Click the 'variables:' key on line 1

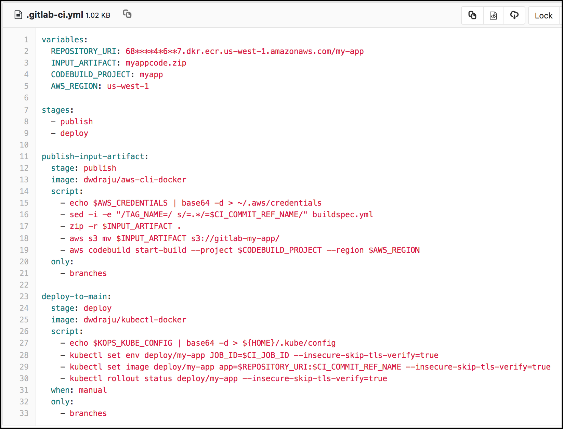[65, 40]
